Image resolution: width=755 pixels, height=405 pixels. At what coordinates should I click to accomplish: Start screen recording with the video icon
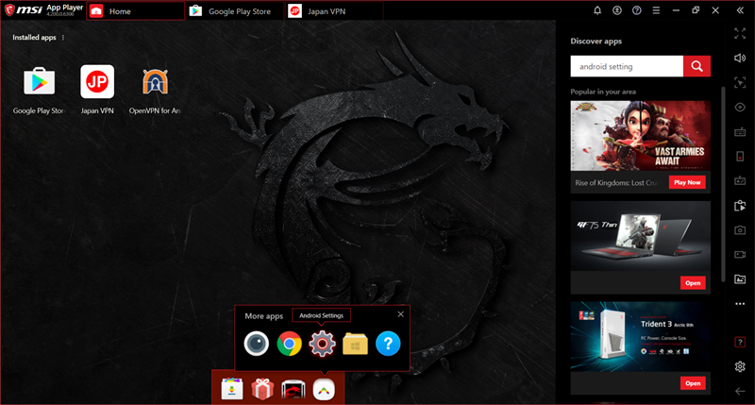740,254
